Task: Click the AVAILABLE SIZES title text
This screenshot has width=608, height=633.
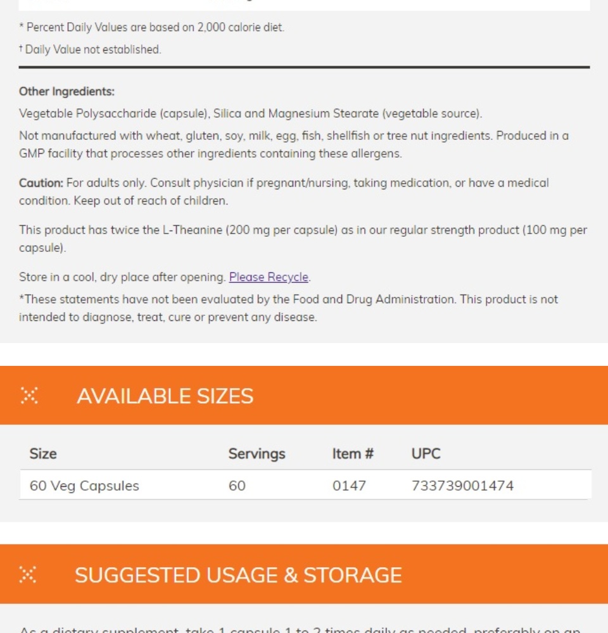Action: coord(165,396)
